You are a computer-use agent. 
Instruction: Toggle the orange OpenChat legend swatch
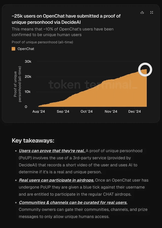click(x=13, y=49)
